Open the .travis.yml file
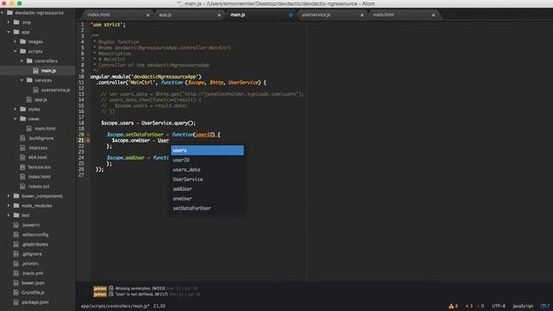This screenshot has height=311, width=553. pyautogui.click(x=32, y=273)
